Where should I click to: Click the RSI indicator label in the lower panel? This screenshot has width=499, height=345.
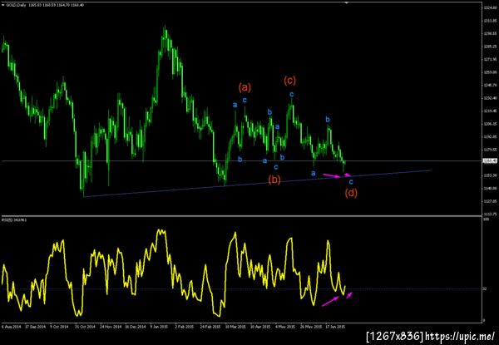tap(14, 219)
